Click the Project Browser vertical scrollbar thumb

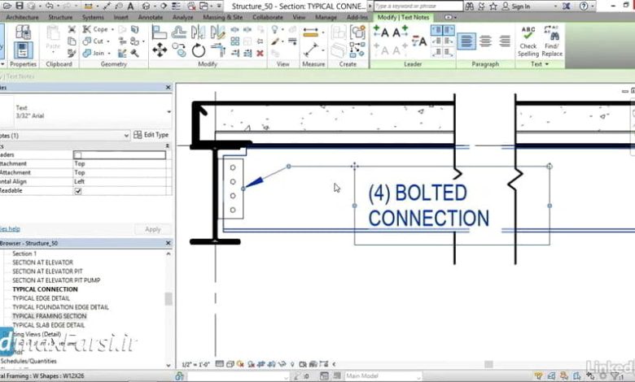click(x=169, y=299)
